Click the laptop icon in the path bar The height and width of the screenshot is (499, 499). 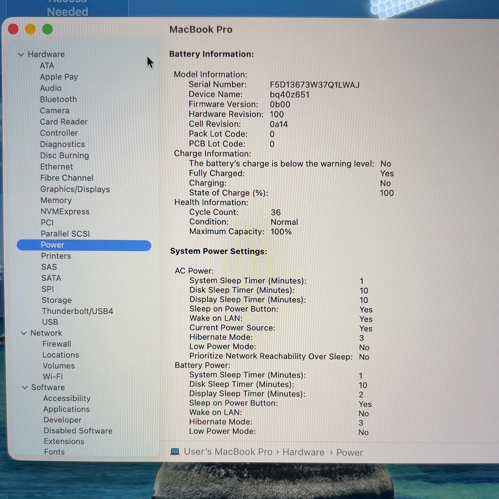[175, 452]
